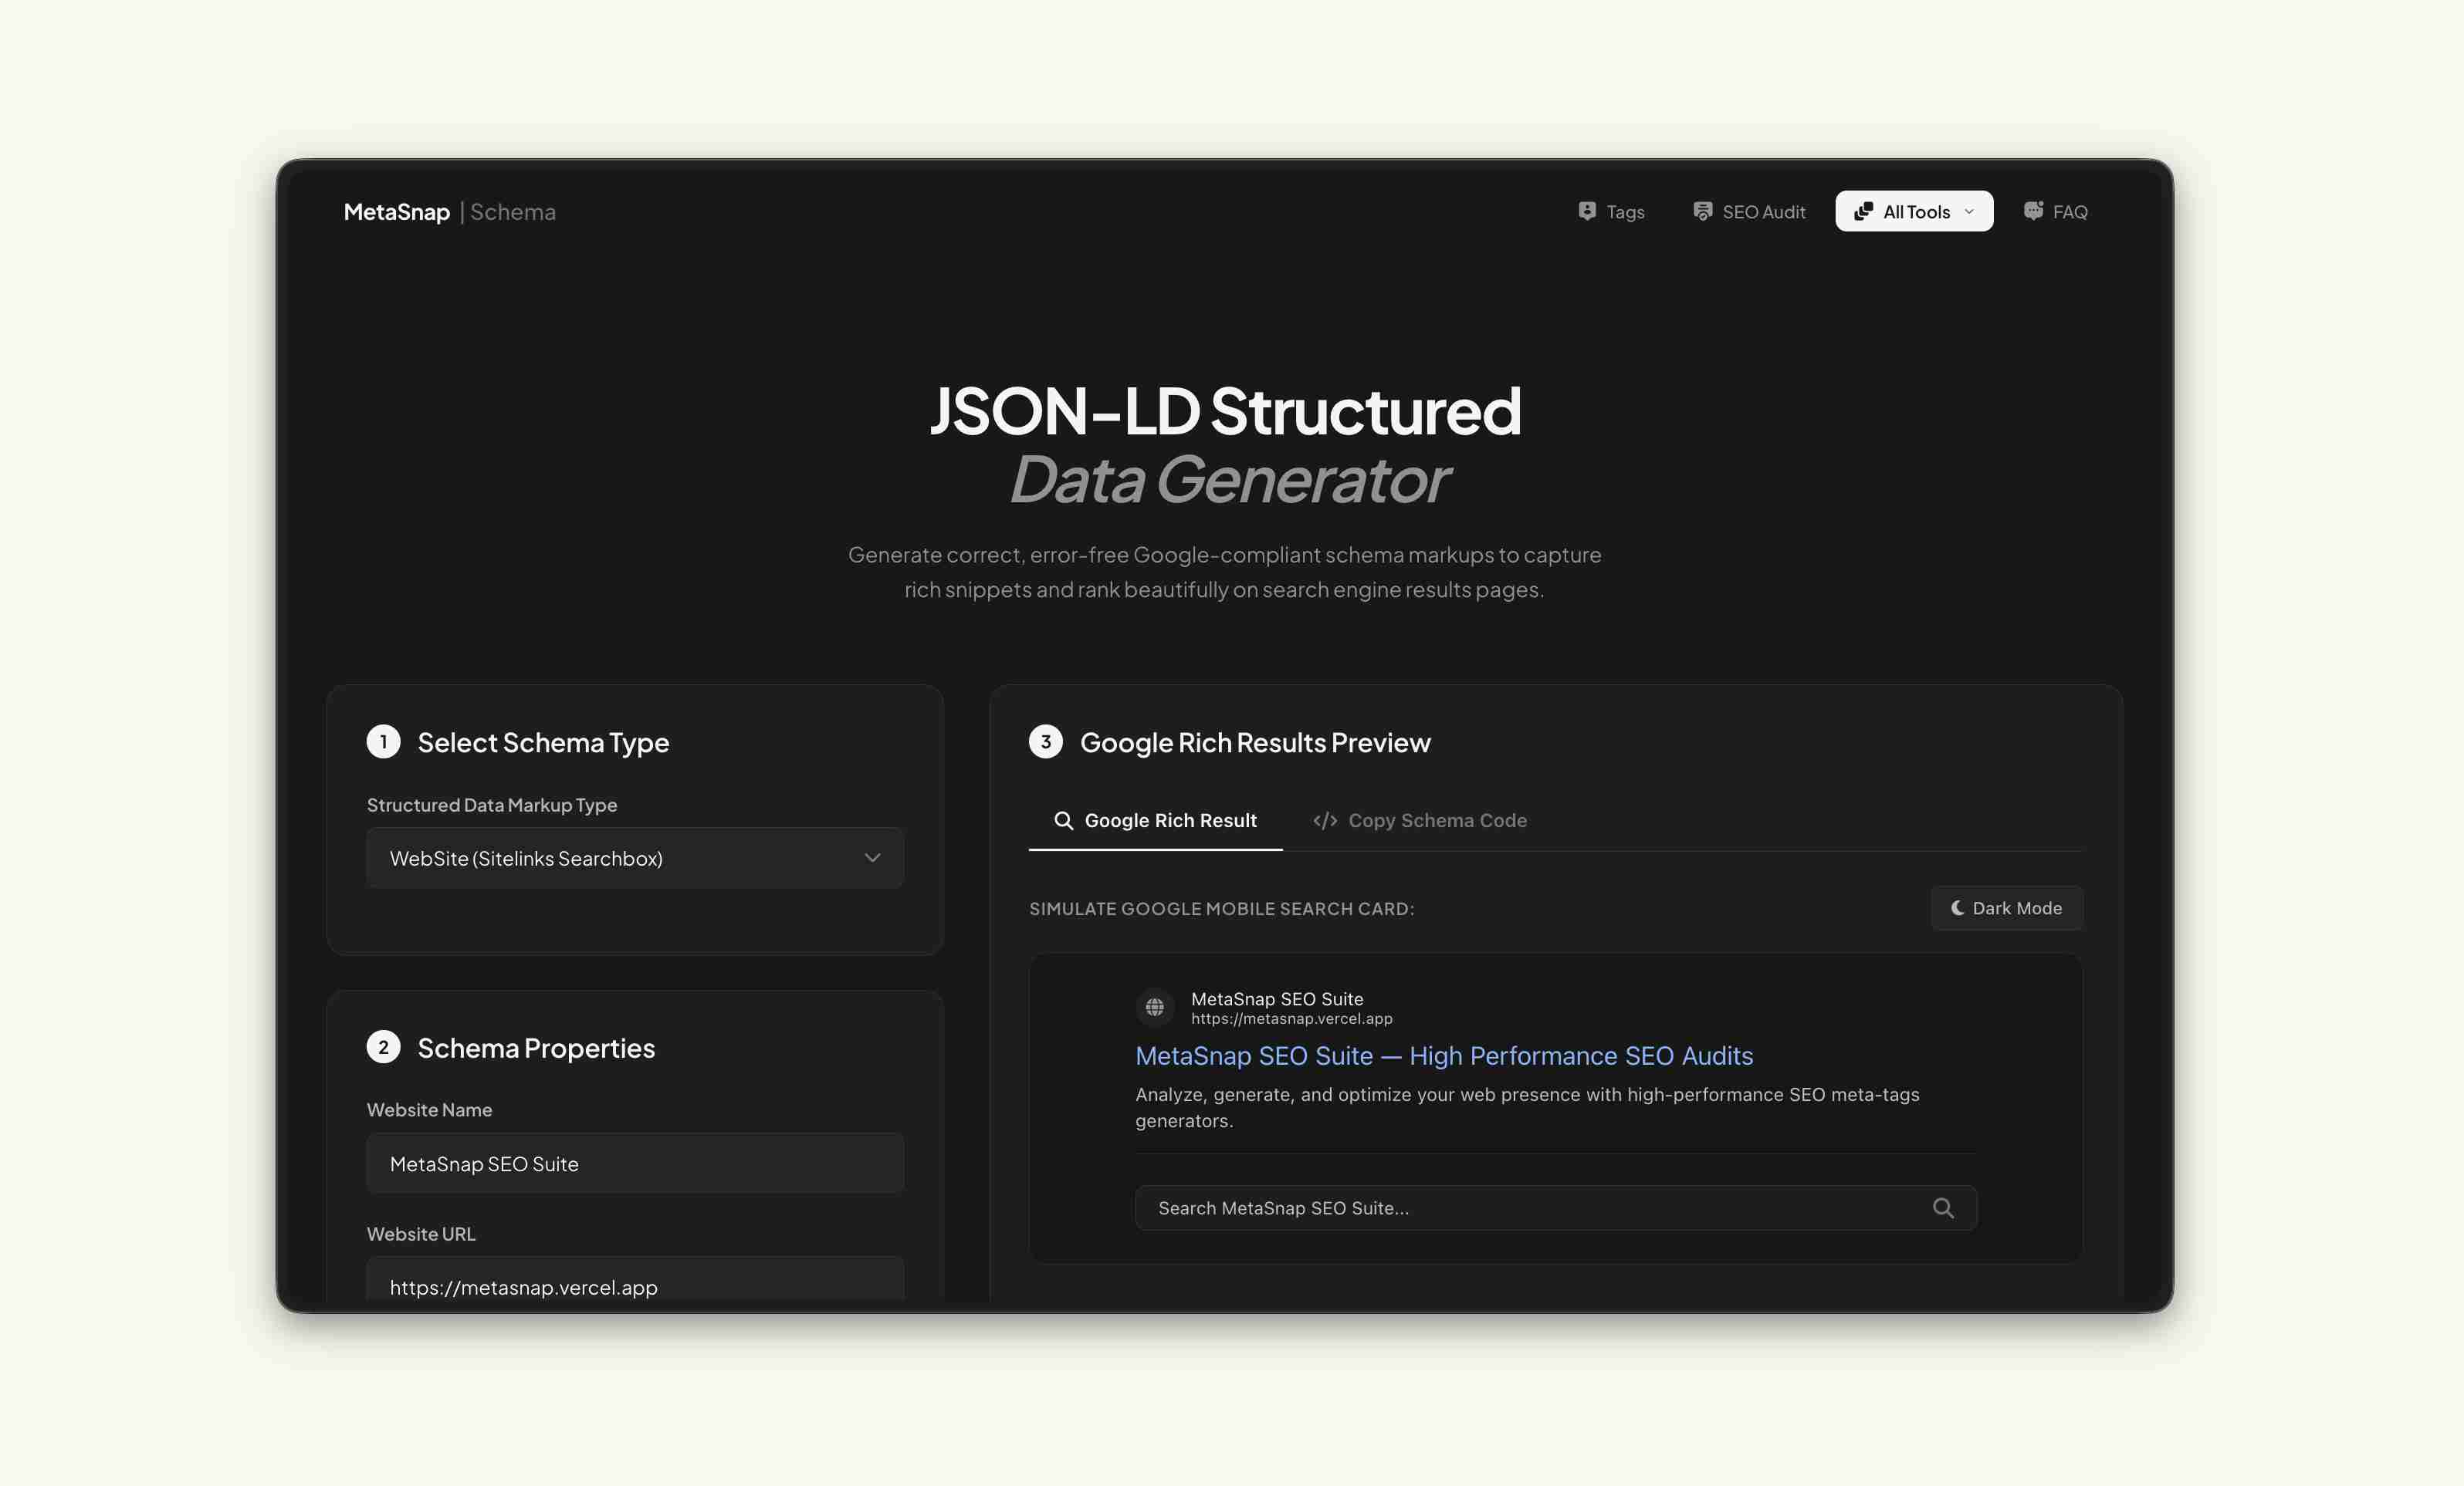
Task: Switch to the Google Rich Result tab
Action: [x=1155, y=820]
